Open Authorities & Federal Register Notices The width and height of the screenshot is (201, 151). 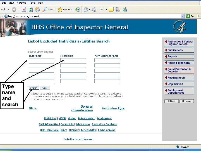(179, 43)
